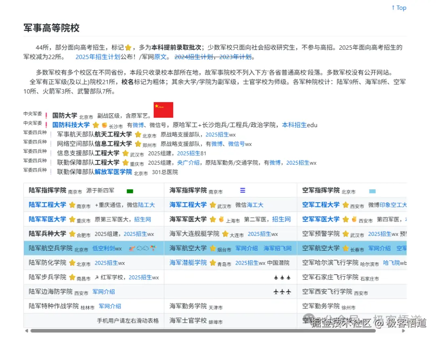436x338 pixels.
Task: Click the red flag image beside 国防大学
Action: tap(163, 110)
